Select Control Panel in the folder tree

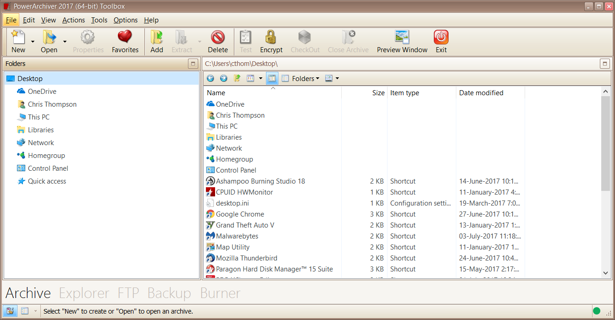click(x=48, y=168)
